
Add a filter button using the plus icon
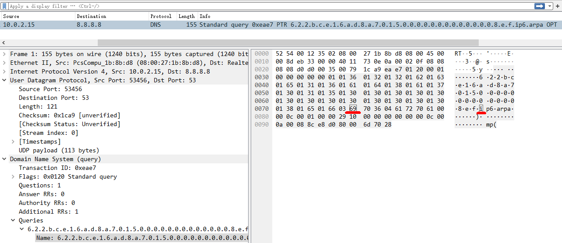(558, 6)
